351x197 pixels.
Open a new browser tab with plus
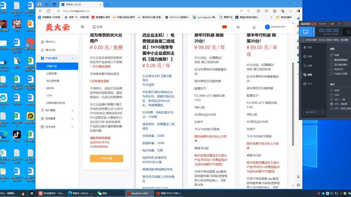coord(107,4)
